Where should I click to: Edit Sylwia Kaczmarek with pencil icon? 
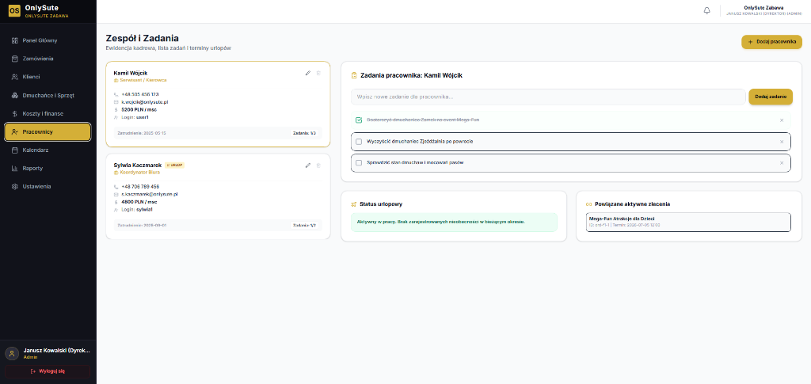[308, 165]
